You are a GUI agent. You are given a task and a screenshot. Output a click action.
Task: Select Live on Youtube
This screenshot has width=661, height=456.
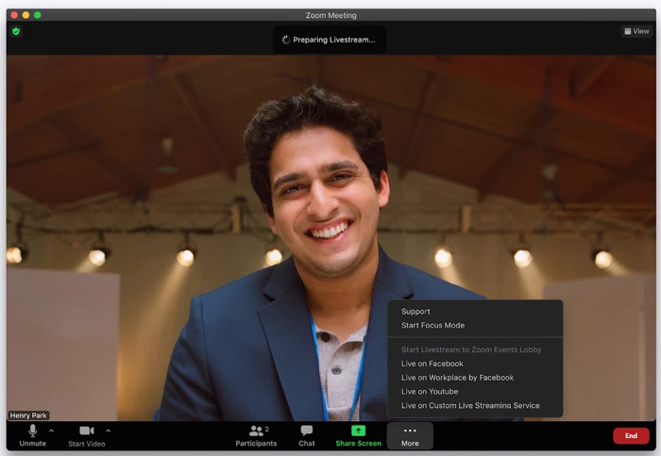430,392
